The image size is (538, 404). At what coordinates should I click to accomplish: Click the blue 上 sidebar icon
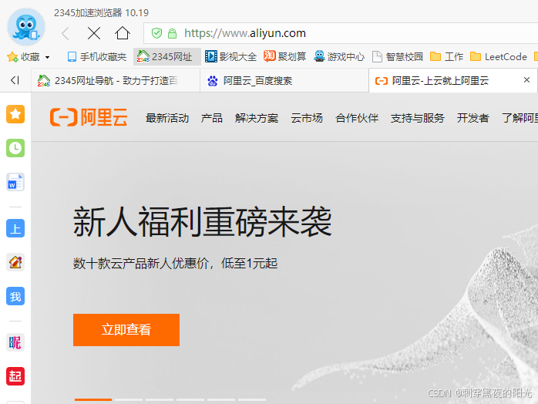tap(15, 228)
